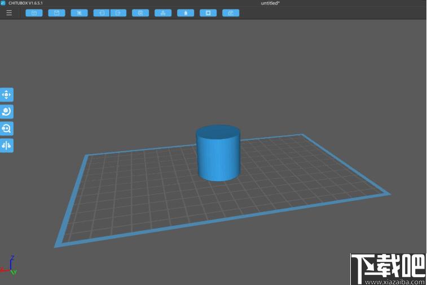
Task: Click the square-in-square toolbar icon
Action: coord(208,13)
